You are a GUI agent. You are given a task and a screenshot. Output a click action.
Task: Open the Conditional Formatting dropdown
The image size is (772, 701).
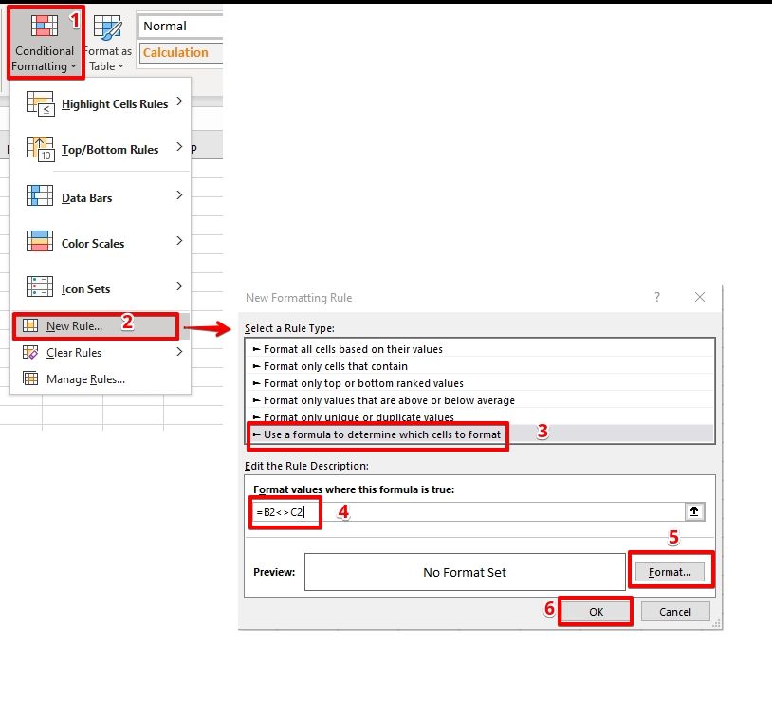click(45, 43)
